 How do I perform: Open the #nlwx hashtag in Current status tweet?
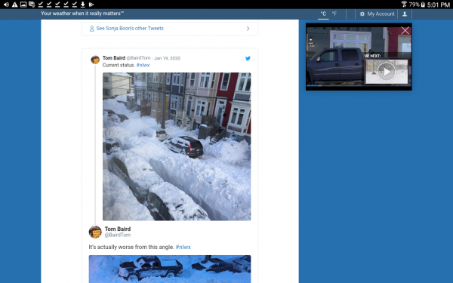click(x=143, y=65)
